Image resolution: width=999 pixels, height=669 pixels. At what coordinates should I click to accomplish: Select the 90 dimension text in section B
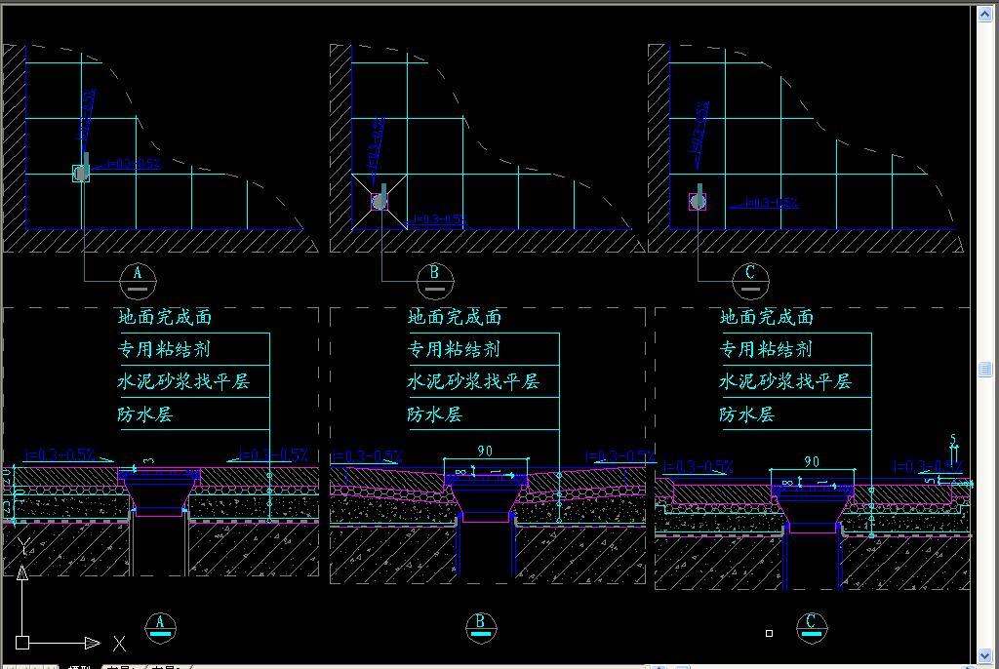[x=485, y=452]
